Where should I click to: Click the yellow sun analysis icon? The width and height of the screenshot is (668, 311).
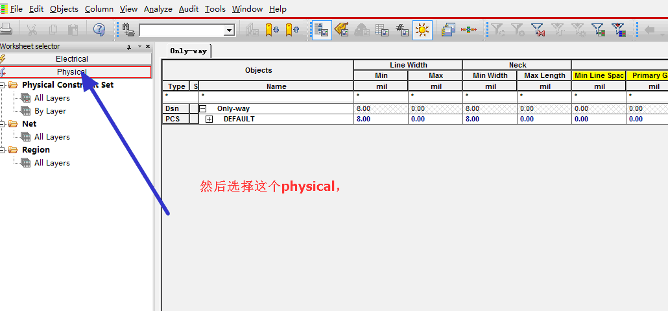tap(422, 29)
